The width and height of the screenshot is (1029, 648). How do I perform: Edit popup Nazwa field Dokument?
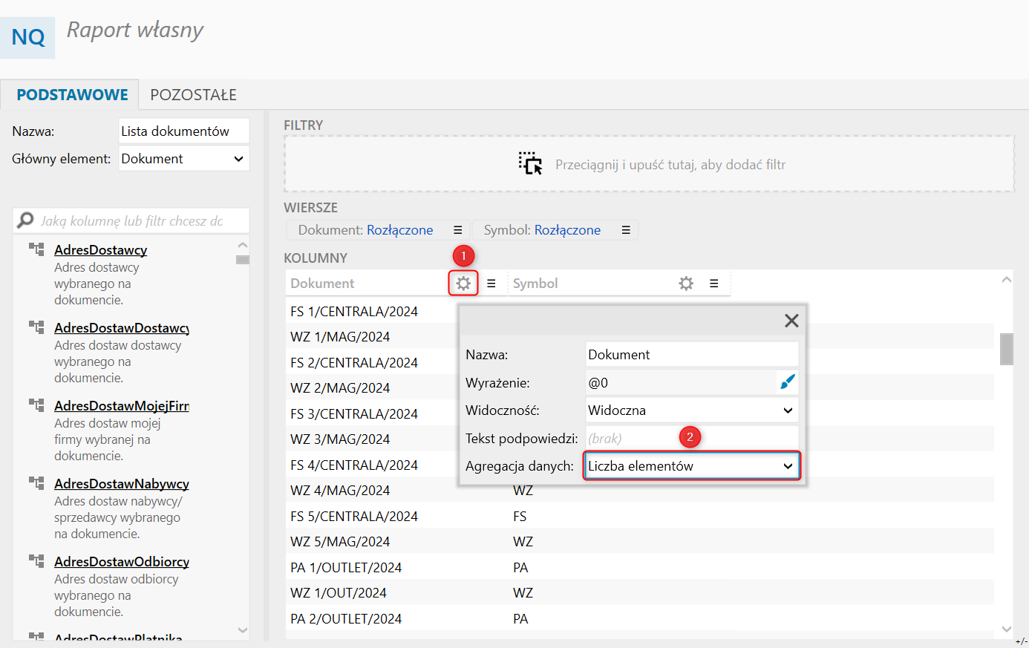(x=692, y=355)
